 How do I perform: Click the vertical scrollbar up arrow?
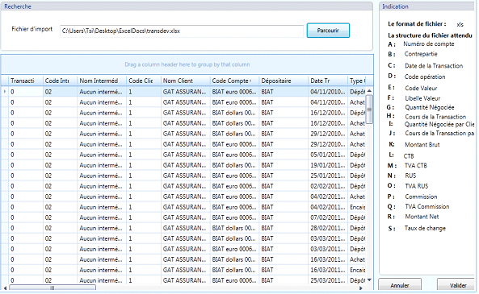369,91
